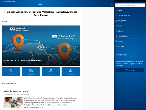Image resolution: width=146 pixels, height=110 pixels.
Task: Select Nachhaltigkeit menu entry
Action: [130, 36]
